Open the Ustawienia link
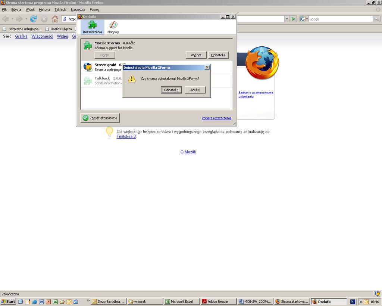The height and width of the screenshot is (306, 382). pyautogui.click(x=246, y=96)
